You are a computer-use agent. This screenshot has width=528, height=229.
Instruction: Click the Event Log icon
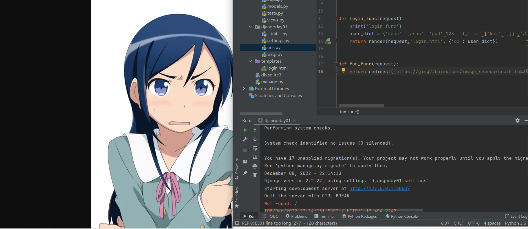click(507, 216)
